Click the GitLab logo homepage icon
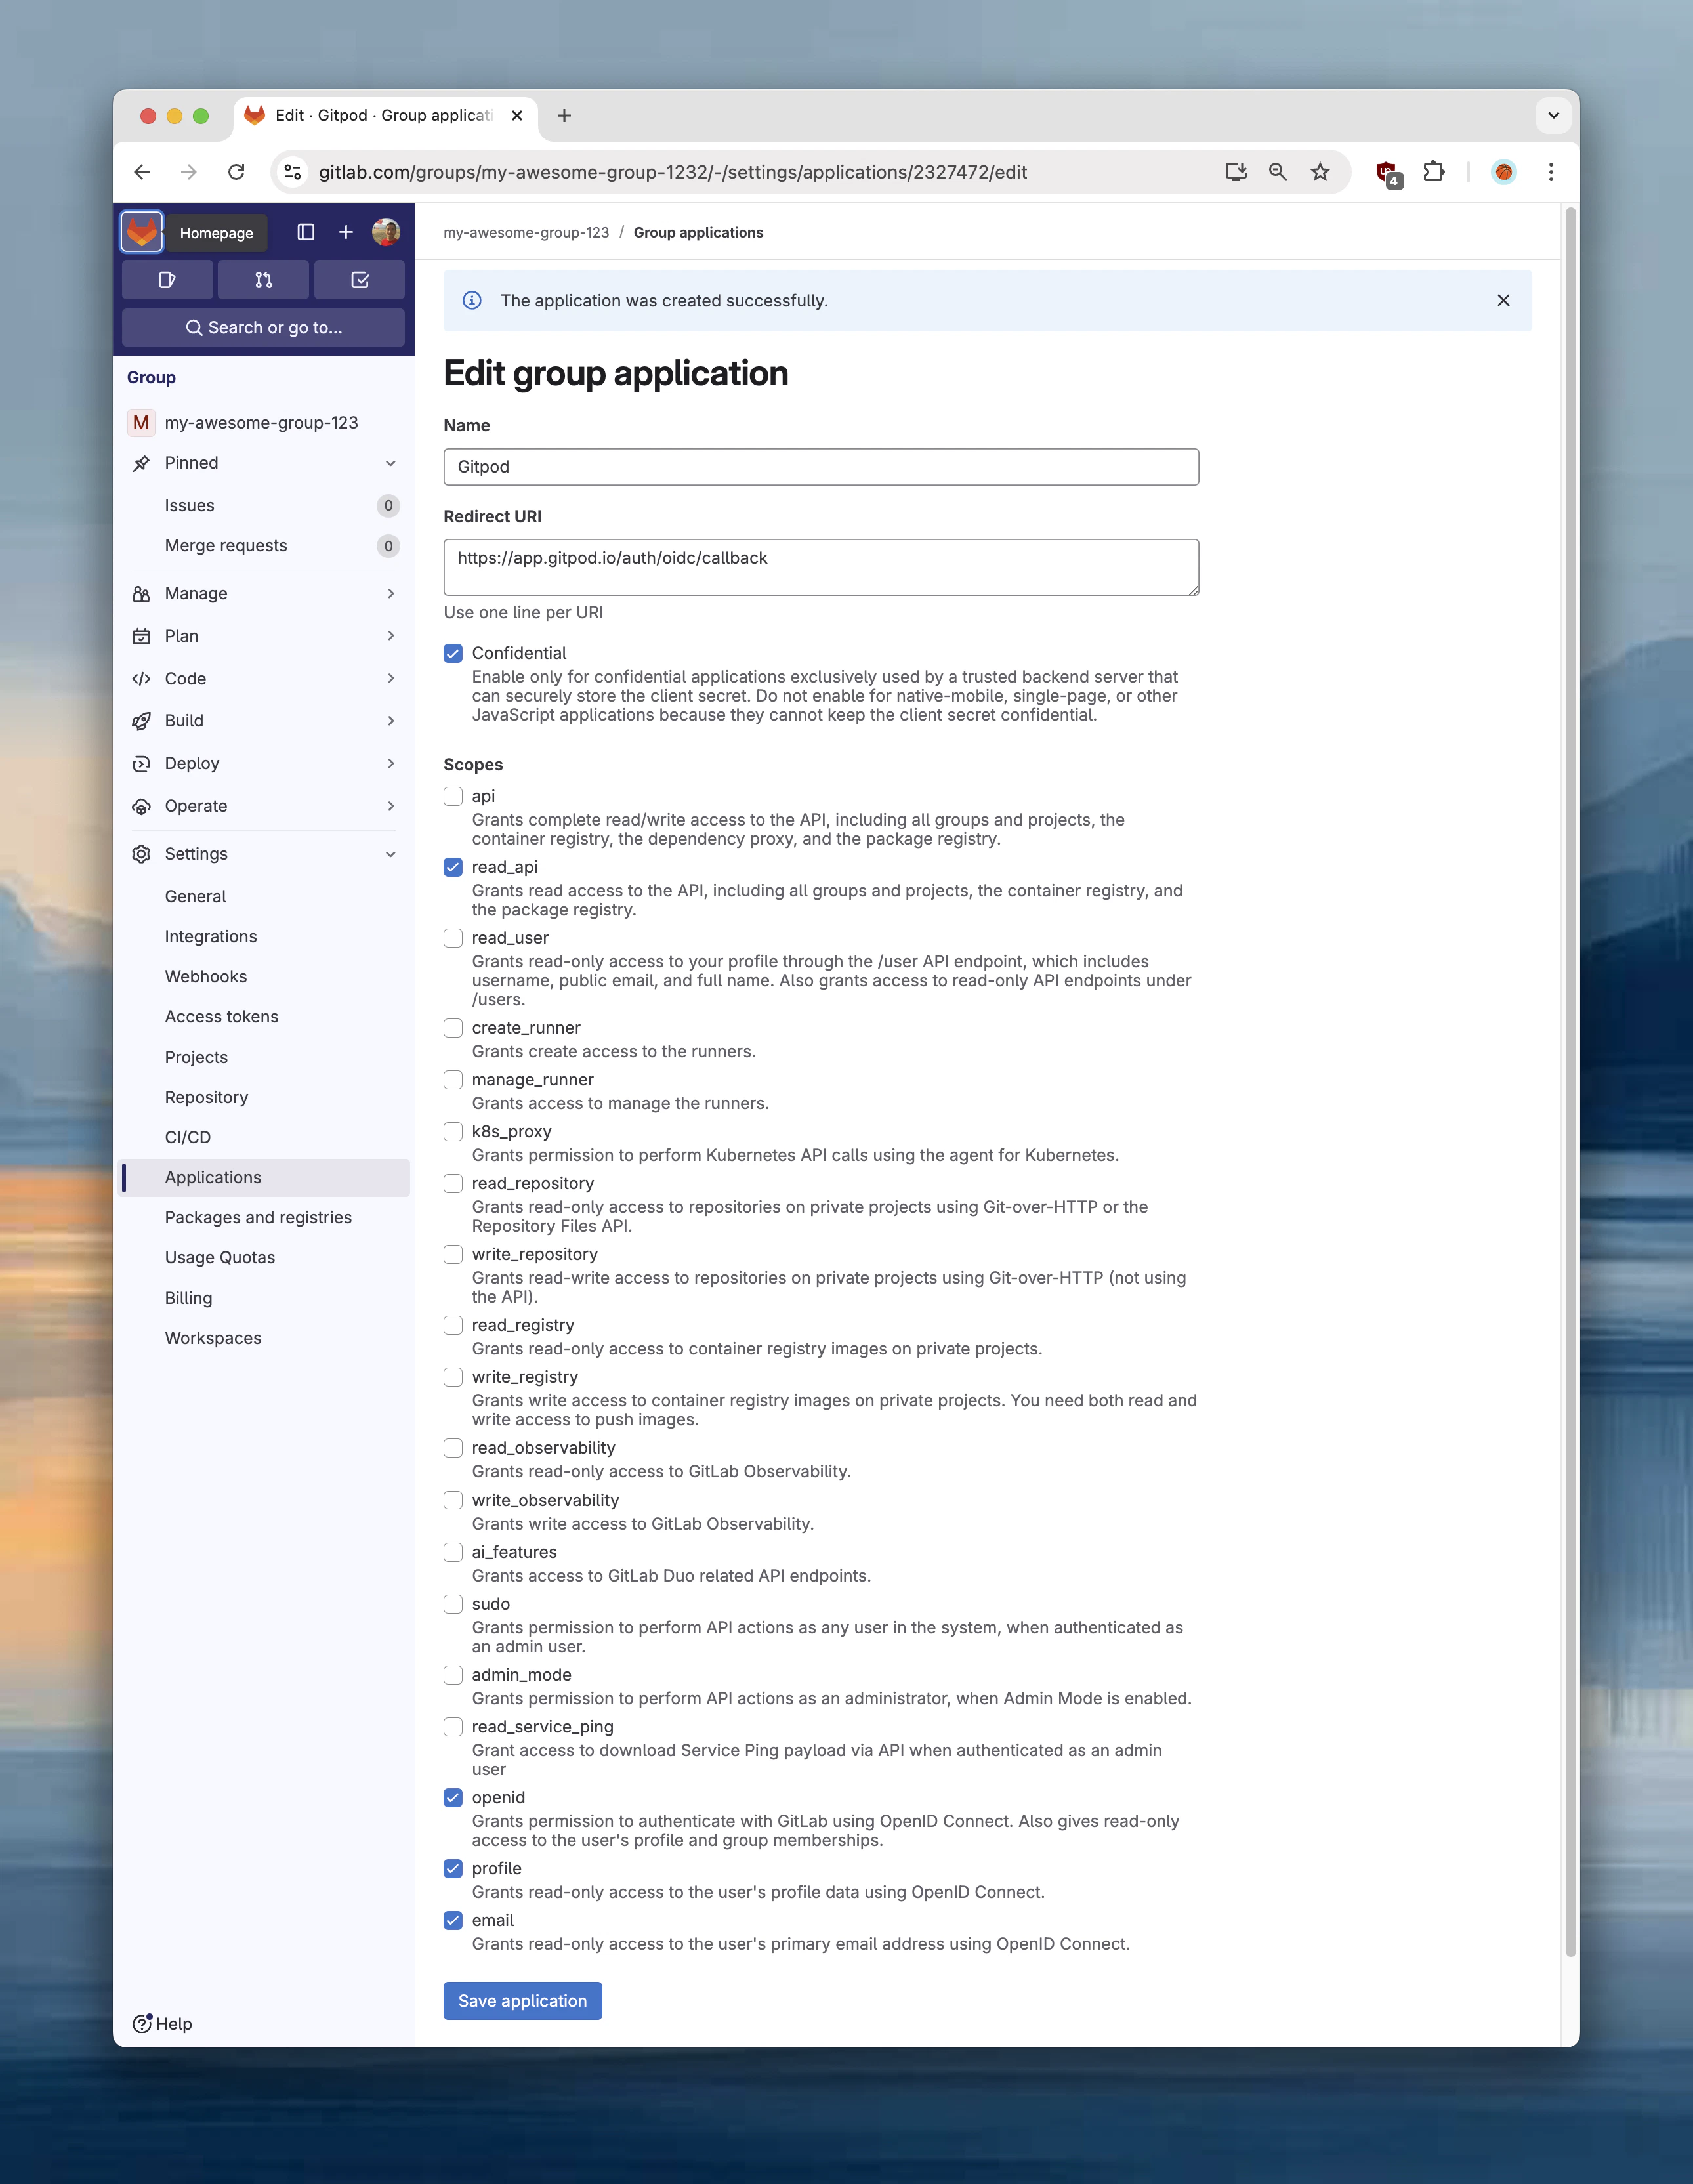This screenshot has height=2184, width=1693. tap(142, 232)
